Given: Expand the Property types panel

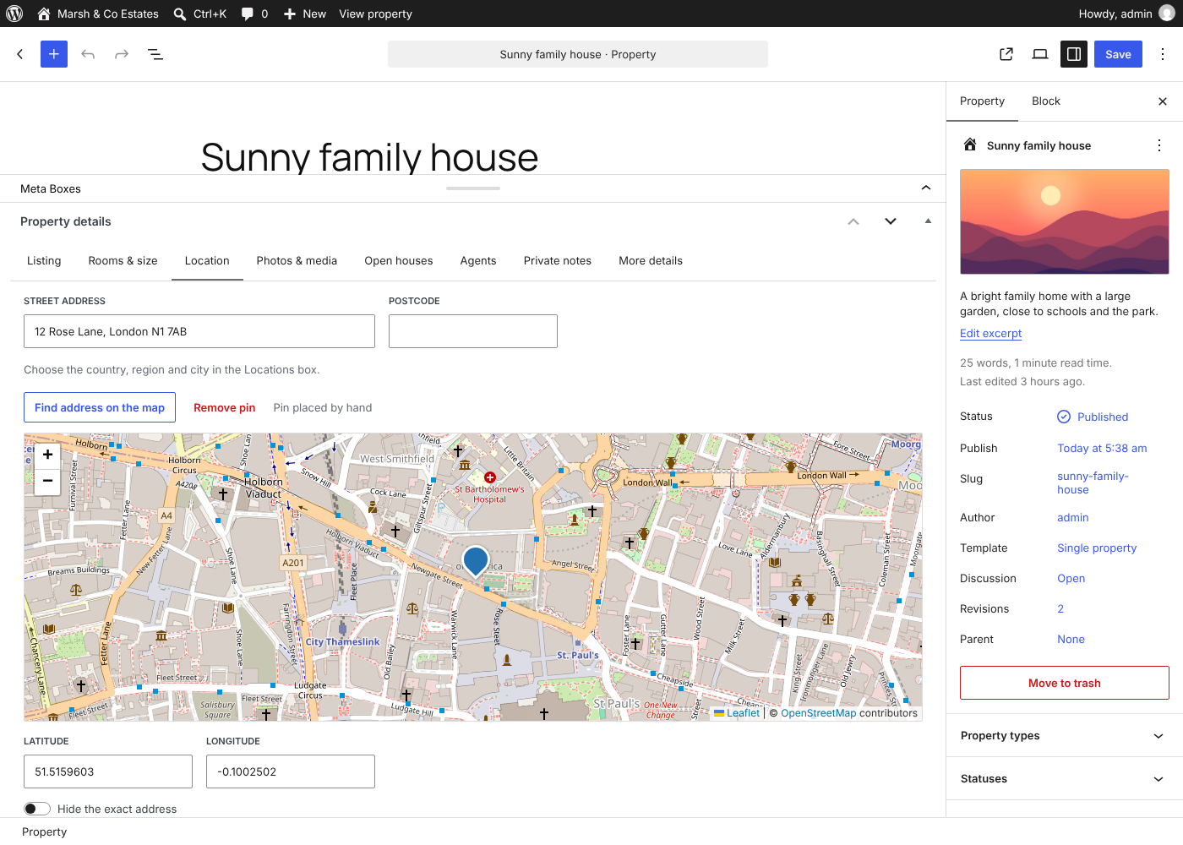Looking at the screenshot, I should coord(1064,736).
